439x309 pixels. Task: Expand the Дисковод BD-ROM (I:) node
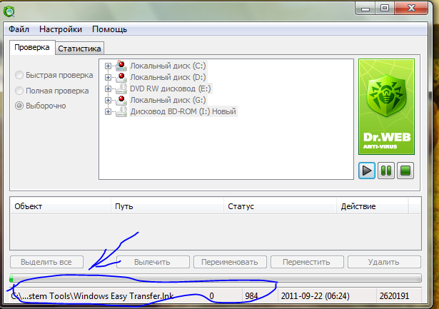[x=108, y=111]
